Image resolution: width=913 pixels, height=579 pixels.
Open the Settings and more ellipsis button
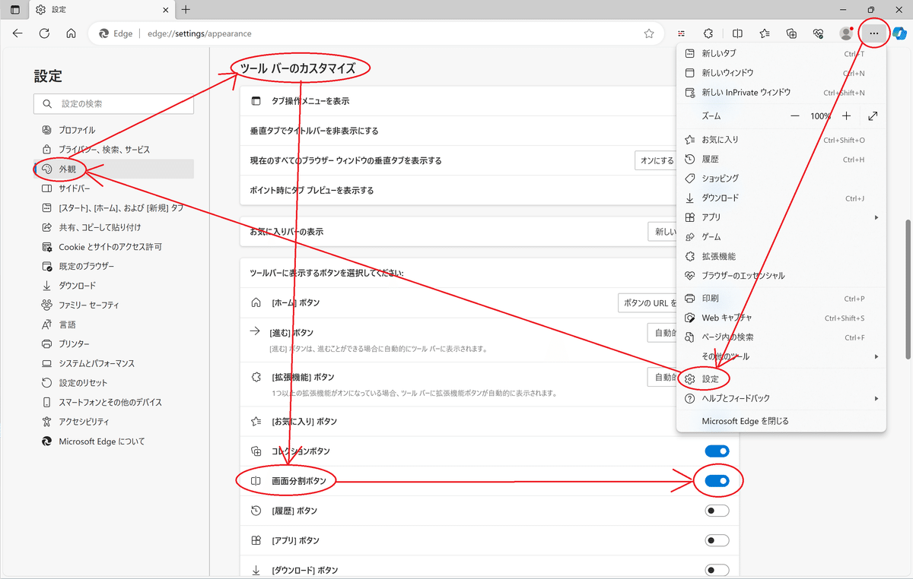pos(873,33)
